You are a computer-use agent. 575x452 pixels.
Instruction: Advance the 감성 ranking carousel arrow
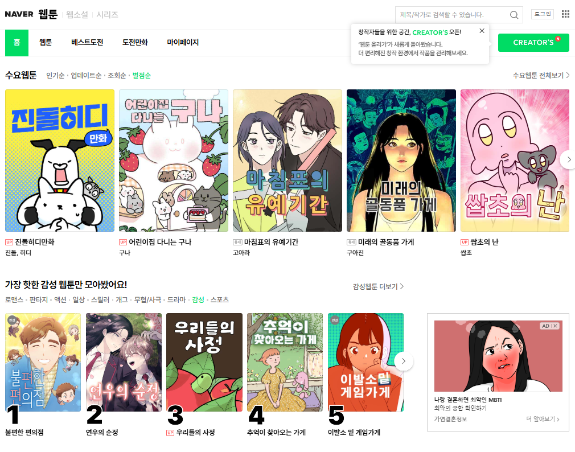(x=404, y=361)
